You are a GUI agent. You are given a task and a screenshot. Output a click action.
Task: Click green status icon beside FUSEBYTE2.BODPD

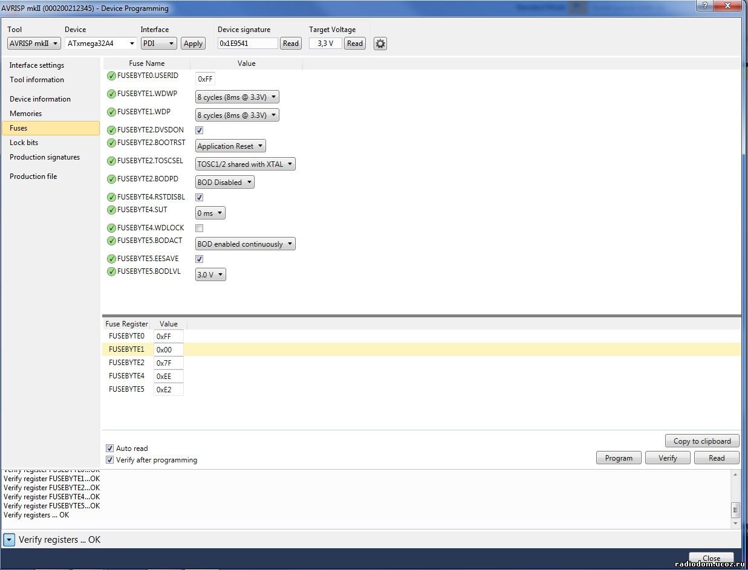(111, 180)
